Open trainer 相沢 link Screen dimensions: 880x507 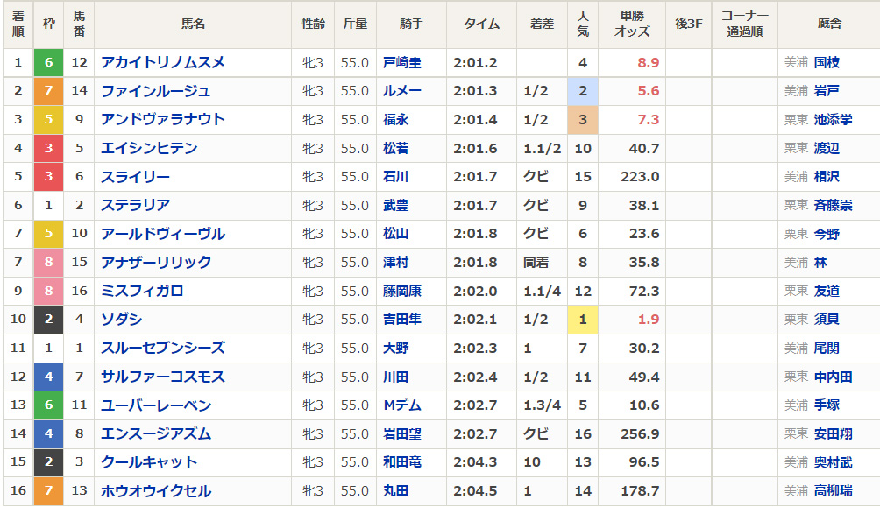[827, 177]
